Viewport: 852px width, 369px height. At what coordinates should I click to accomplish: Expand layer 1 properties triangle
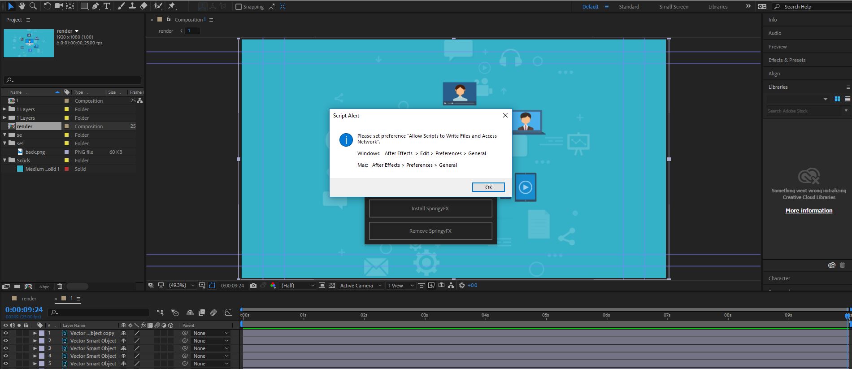(35, 333)
